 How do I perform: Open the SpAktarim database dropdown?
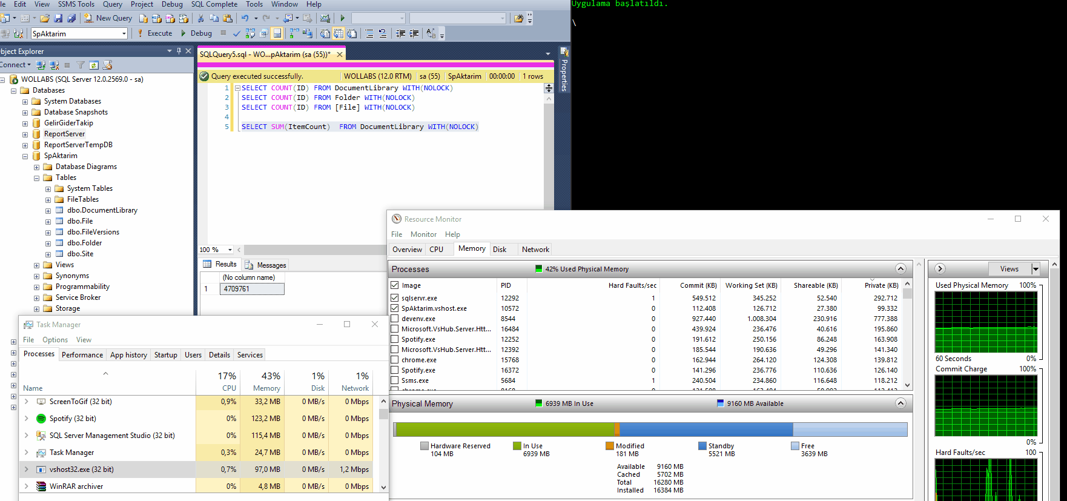124,34
